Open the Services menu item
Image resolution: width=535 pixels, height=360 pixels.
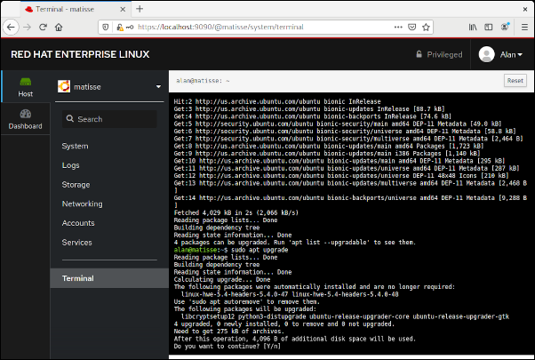click(x=77, y=243)
